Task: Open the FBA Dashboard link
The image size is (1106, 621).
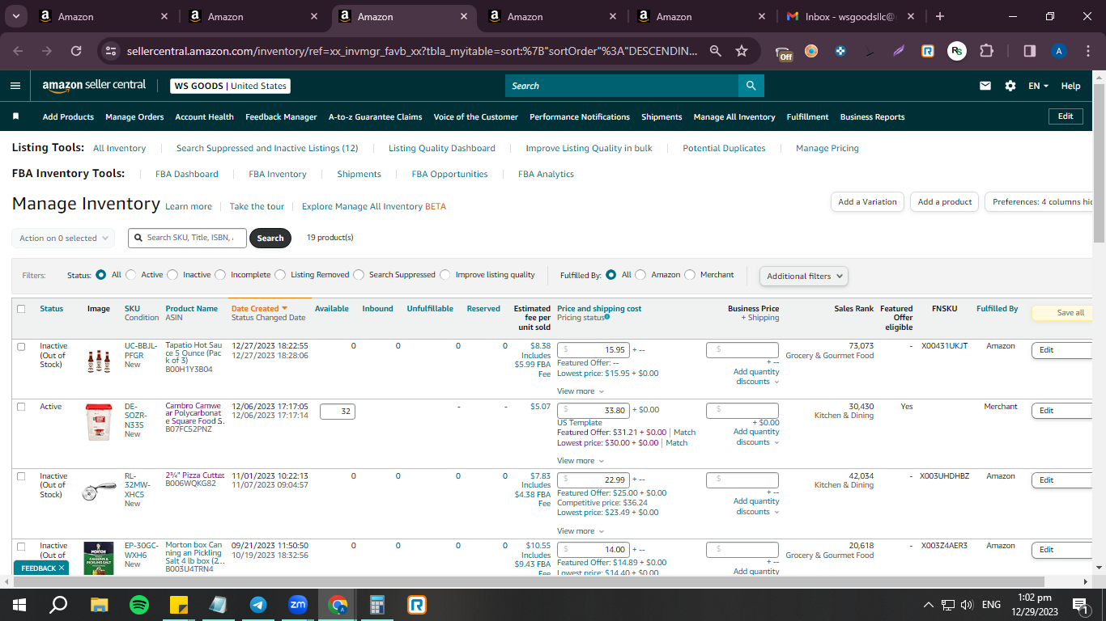Action: point(187,175)
